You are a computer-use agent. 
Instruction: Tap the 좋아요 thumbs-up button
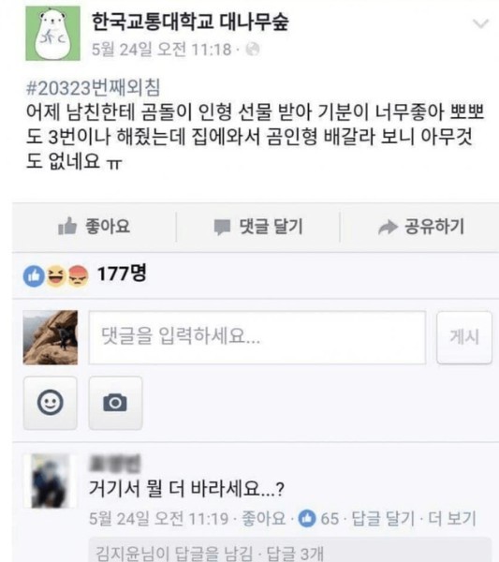pos(95,227)
